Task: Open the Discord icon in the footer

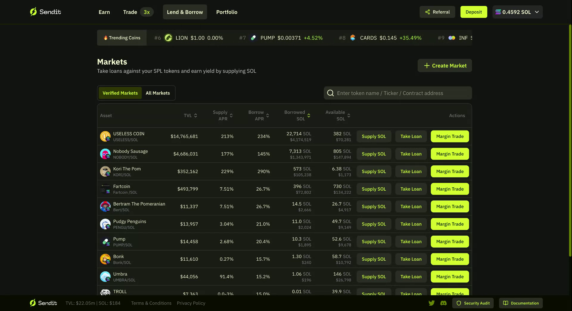Action: 444,303
